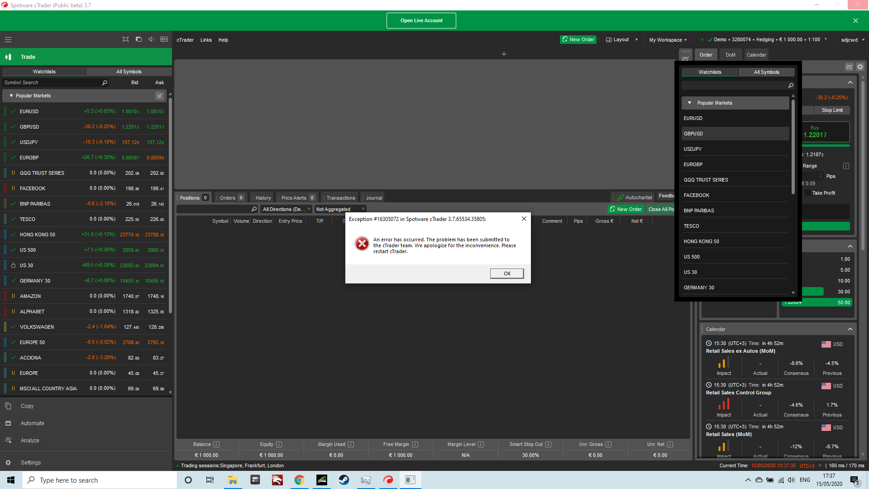Open the Demo account dropdown
This screenshot has height=489, width=869.
[x=768, y=39]
